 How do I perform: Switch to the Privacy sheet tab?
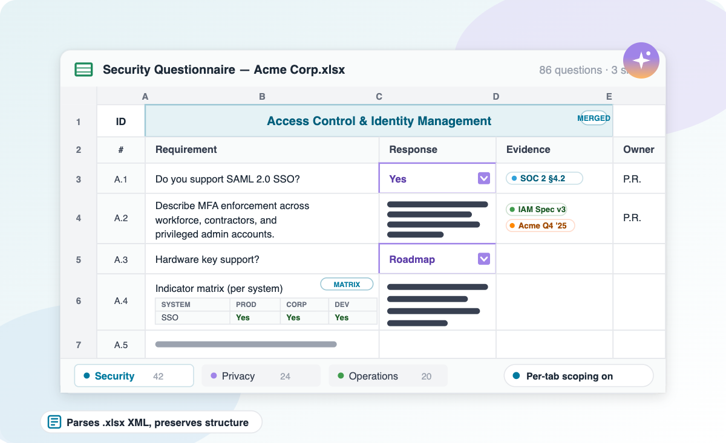[261, 376]
